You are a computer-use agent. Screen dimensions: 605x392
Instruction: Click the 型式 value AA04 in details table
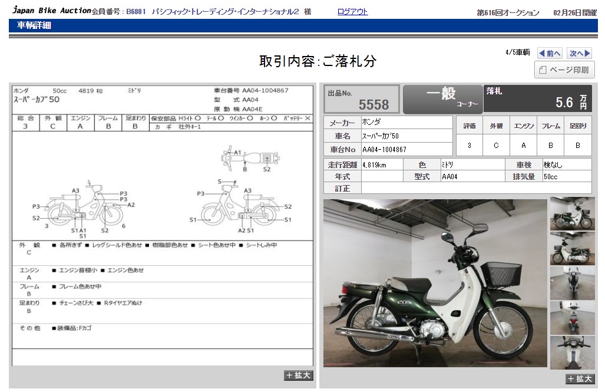click(449, 177)
